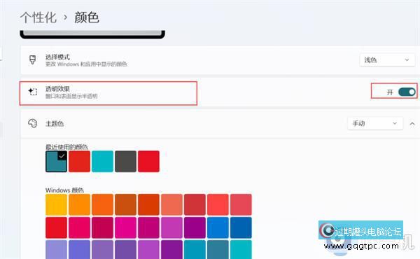Choose the pale rust salmon Windows color swatch
This screenshot has width=420, height=259.
[x=171, y=204]
